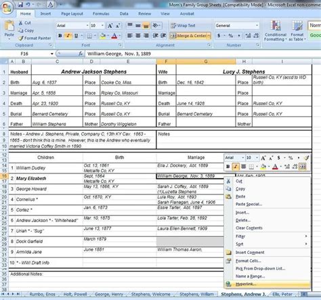Decrease font size with ribbon Shrink Font
The width and height of the screenshot is (321, 300).
tap(118, 26)
